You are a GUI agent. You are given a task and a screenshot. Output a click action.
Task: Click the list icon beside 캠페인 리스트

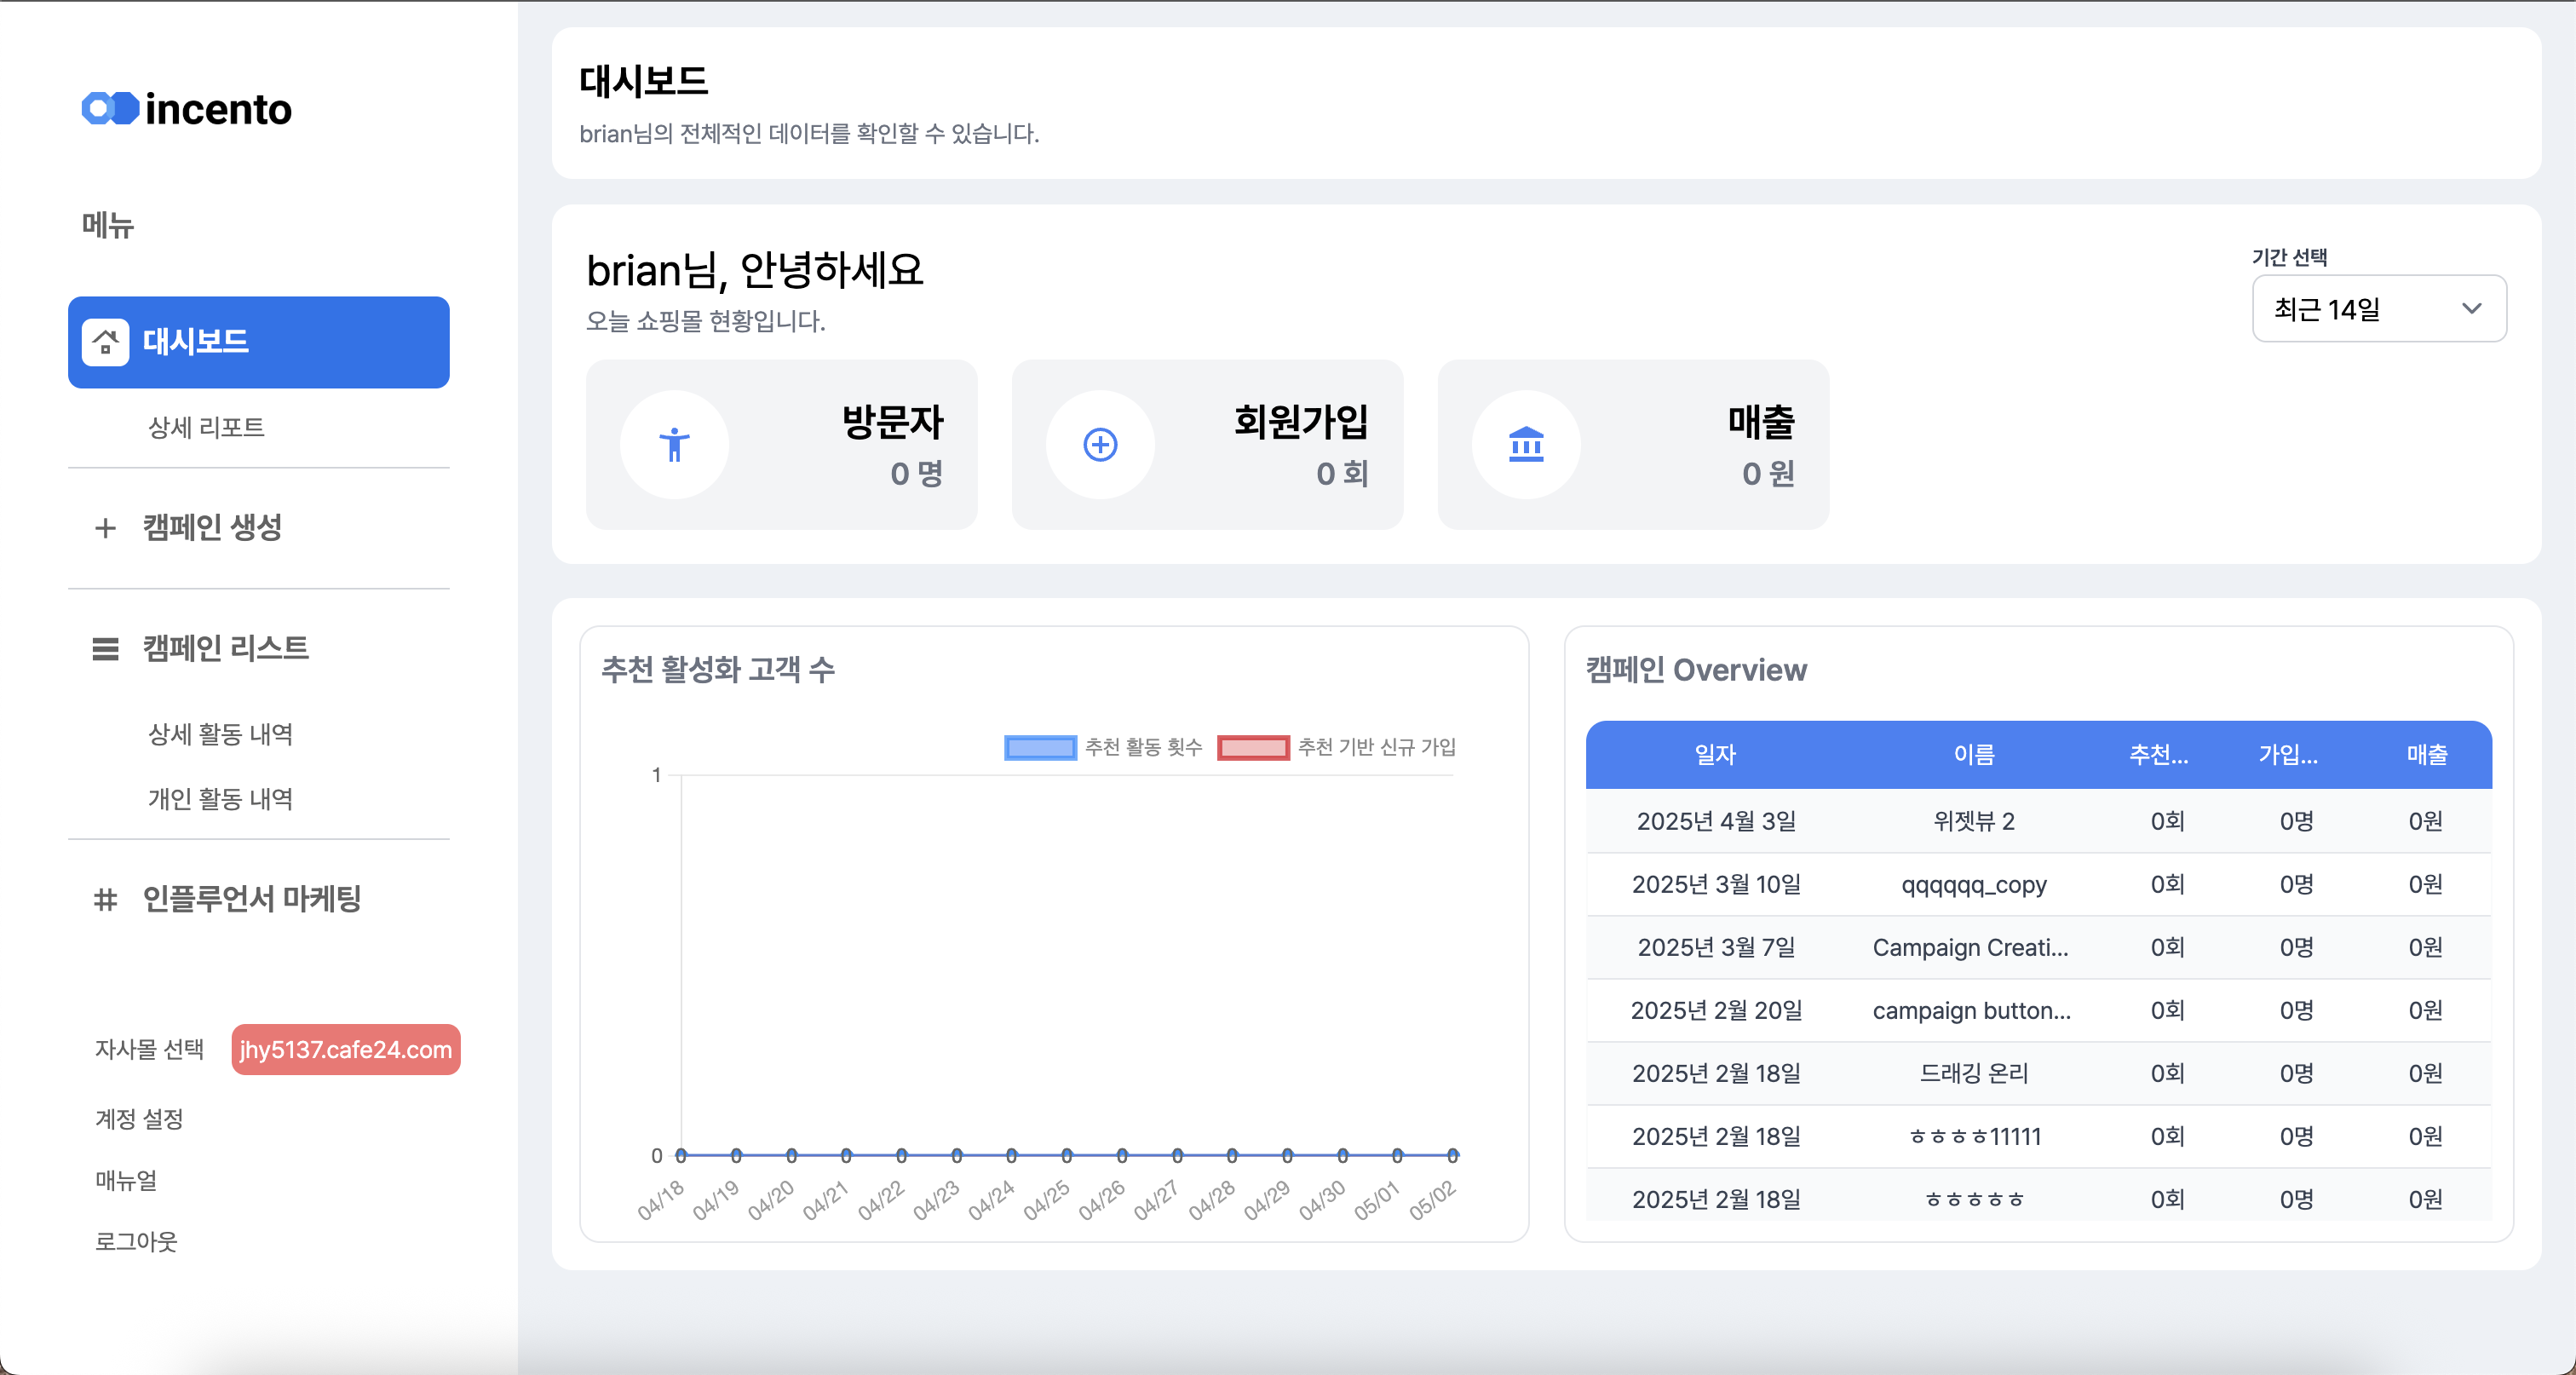105,649
